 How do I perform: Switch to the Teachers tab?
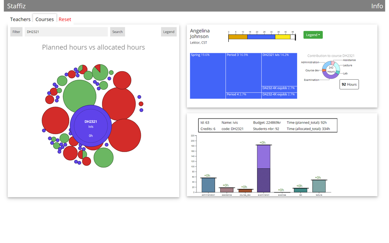point(20,19)
